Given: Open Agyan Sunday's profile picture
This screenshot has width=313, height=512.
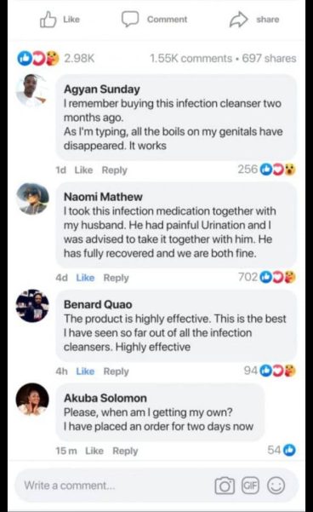Looking at the screenshot, I should [x=32, y=90].
